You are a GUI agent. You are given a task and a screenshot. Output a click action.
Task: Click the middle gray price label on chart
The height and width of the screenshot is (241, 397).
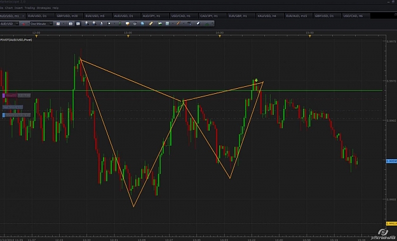click(13, 107)
